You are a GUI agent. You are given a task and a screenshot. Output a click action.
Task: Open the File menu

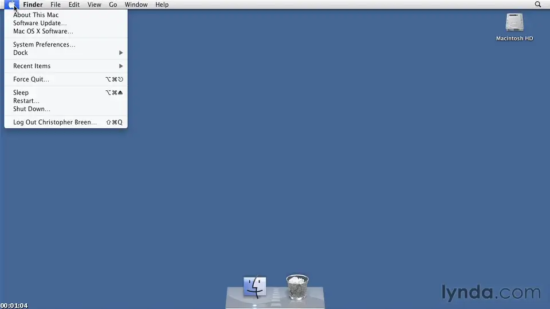[x=56, y=5]
